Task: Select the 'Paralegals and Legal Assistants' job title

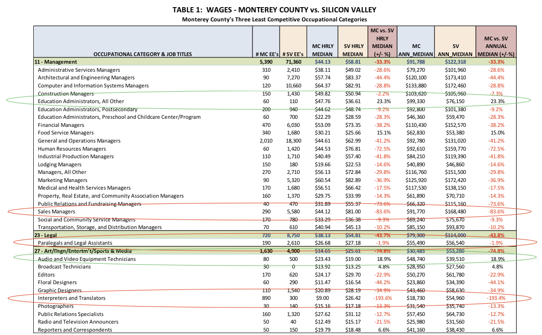Action: (75, 243)
